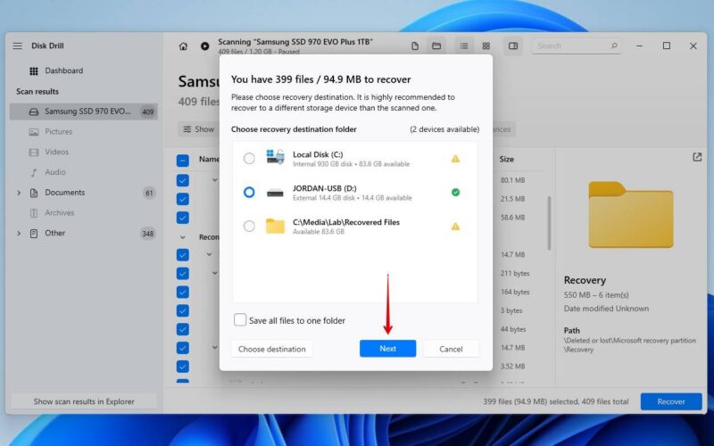Click the search magnifier icon

click(x=614, y=45)
